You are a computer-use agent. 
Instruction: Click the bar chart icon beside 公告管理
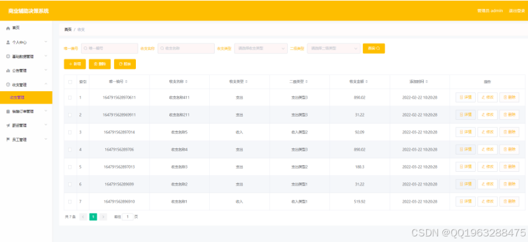click(8, 71)
